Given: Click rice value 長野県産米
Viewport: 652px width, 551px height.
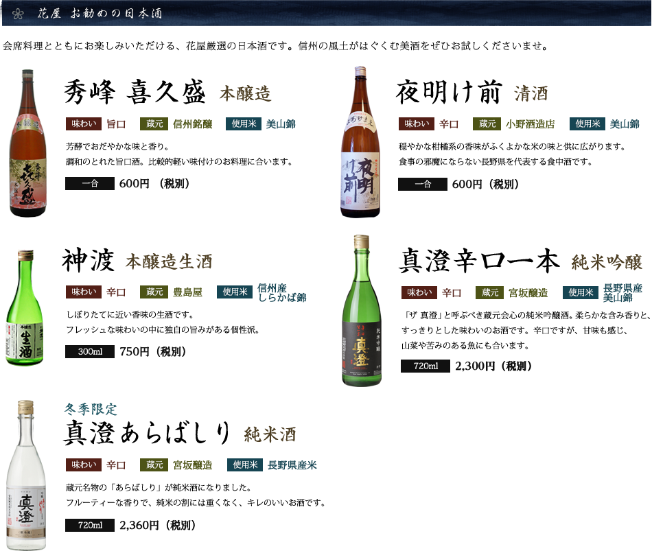Looking at the screenshot, I should (292, 465).
